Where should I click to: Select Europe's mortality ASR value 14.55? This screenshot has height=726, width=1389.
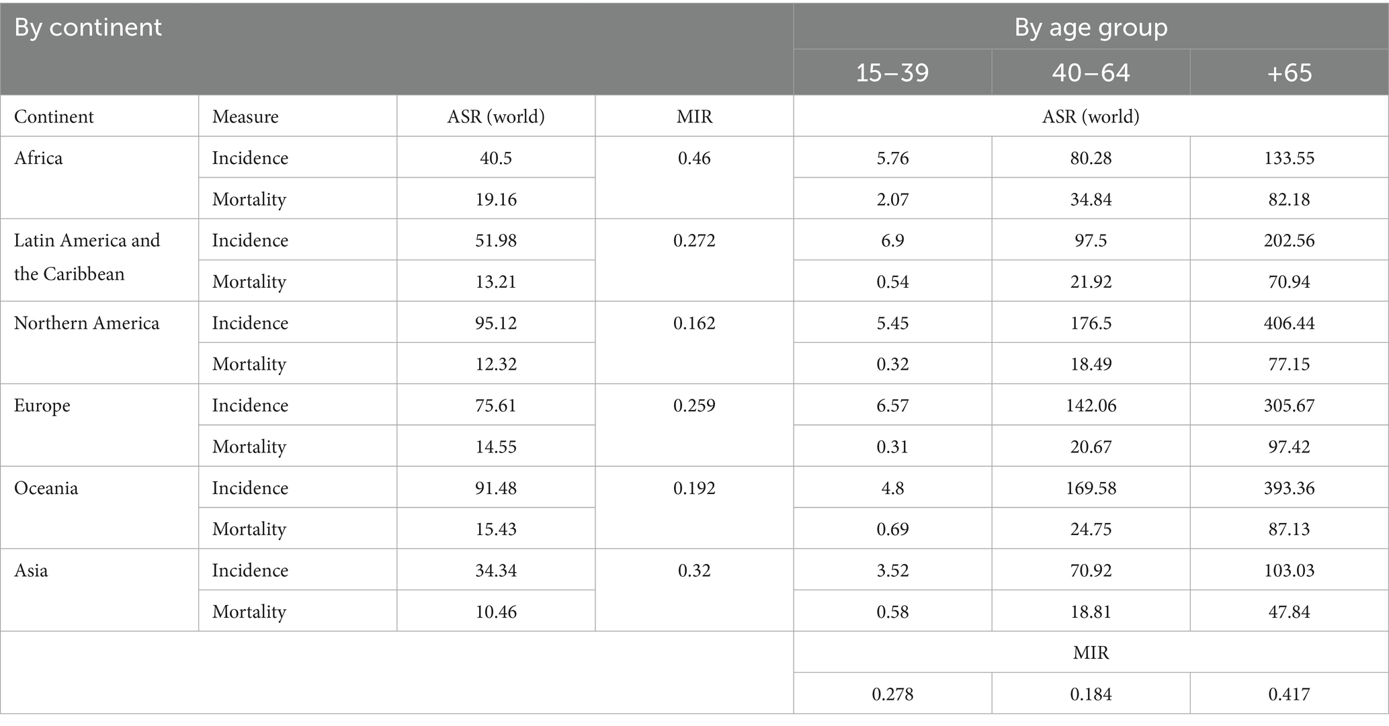(x=496, y=447)
